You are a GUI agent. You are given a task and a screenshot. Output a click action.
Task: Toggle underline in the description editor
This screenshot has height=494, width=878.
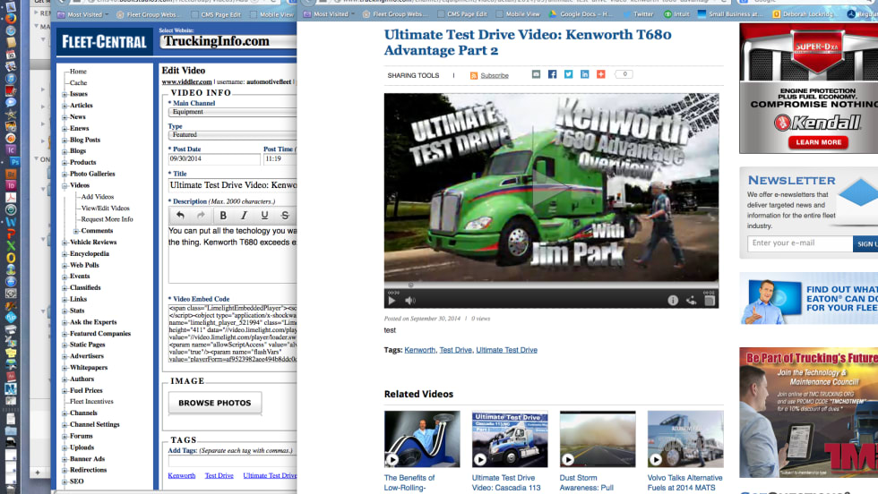[x=264, y=216]
